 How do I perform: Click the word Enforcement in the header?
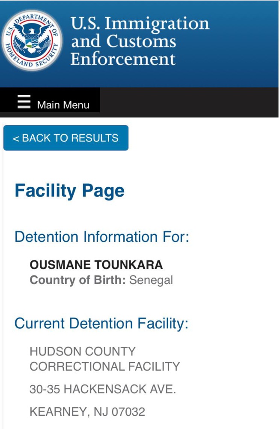point(123,59)
